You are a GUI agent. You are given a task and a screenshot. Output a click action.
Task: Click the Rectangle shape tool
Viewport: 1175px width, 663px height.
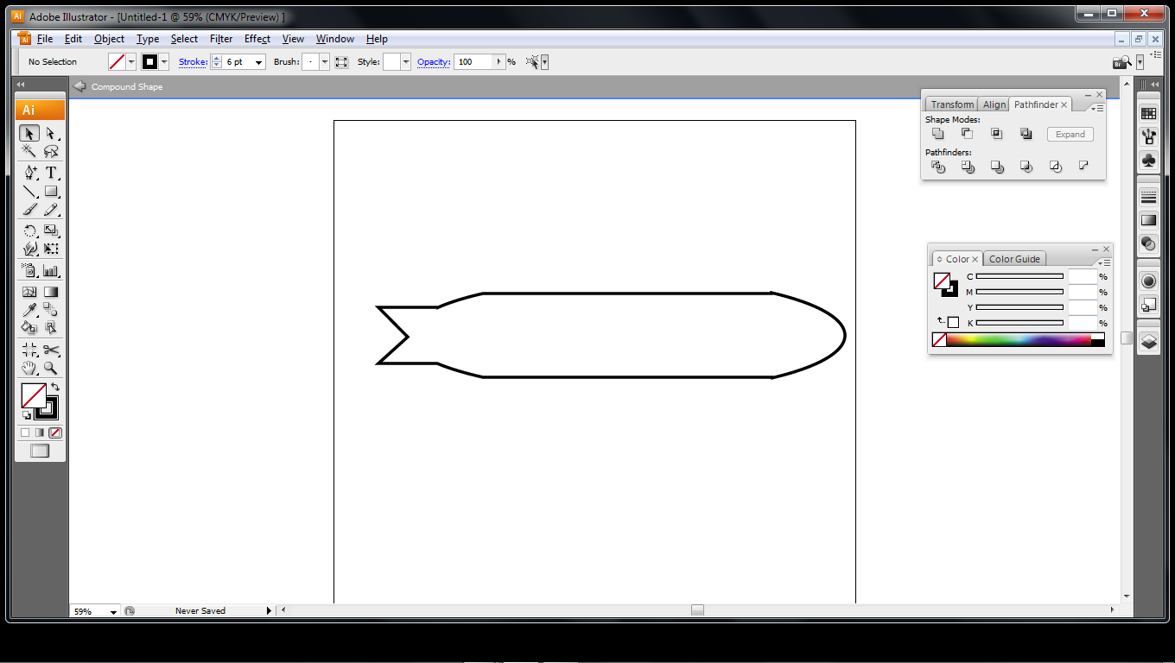pyautogui.click(x=51, y=192)
